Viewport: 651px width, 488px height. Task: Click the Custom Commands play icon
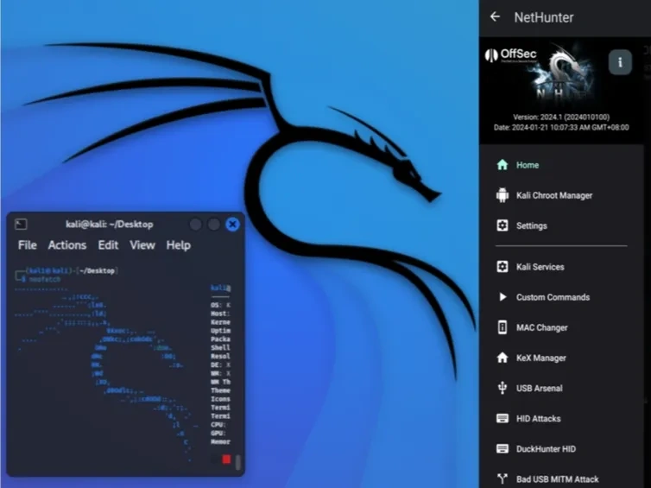(x=502, y=297)
